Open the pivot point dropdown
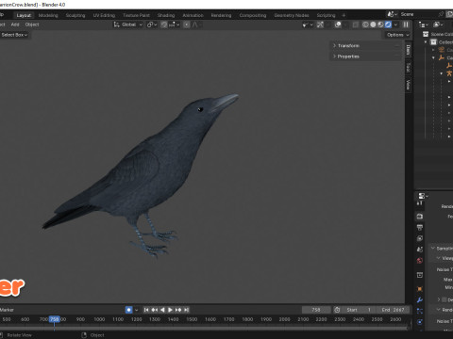The width and height of the screenshot is (453, 339). 152,24
